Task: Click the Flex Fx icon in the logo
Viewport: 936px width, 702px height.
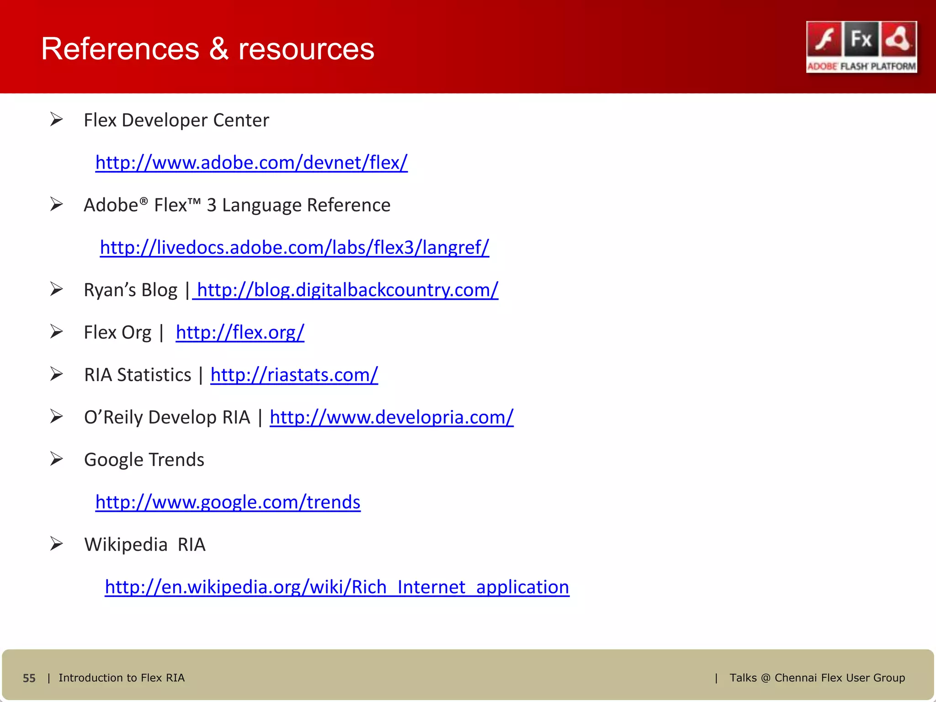Action: [x=861, y=39]
